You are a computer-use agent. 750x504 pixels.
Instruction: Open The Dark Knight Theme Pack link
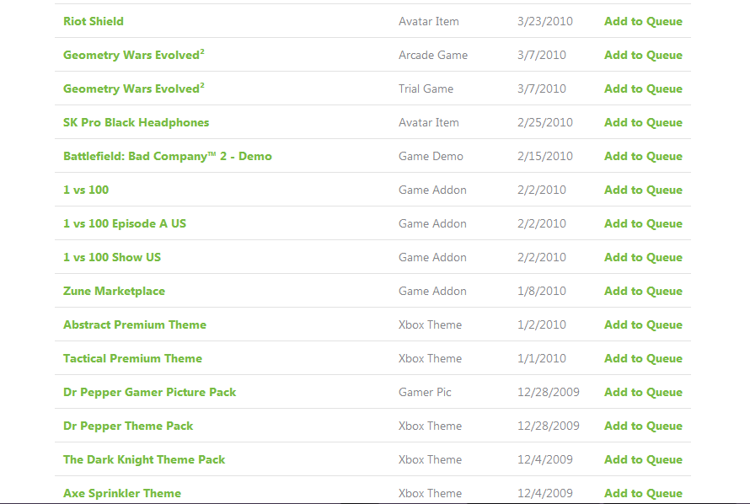tap(144, 460)
